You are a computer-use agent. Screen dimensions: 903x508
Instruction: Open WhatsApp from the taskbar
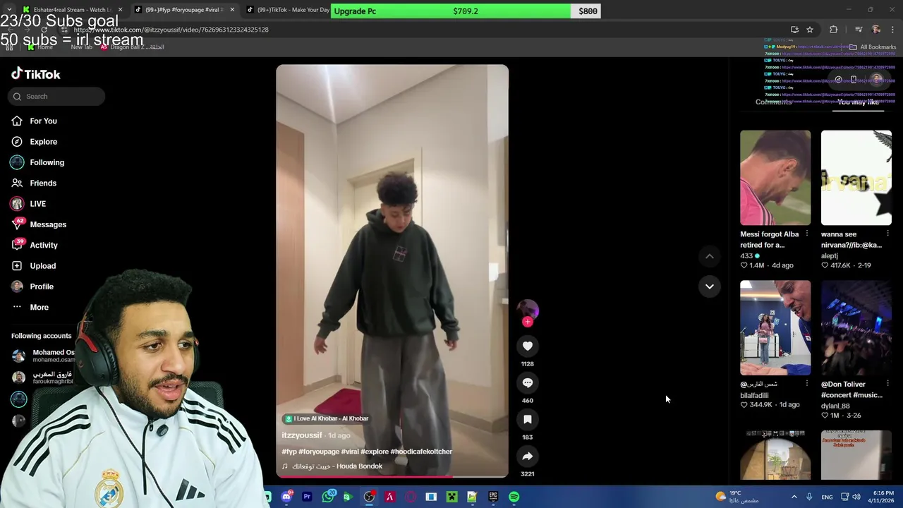tap(328, 497)
